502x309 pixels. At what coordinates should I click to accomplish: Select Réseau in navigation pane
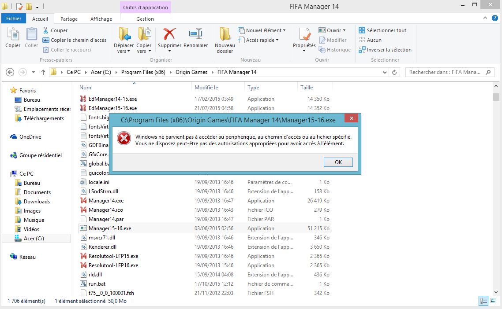[x=27, y=257]
